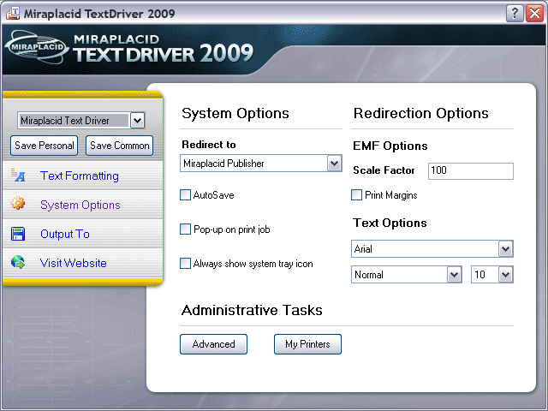
Task: Go to System Options link in sidebar
Action: pyautogui.click(x=80, y=205)
